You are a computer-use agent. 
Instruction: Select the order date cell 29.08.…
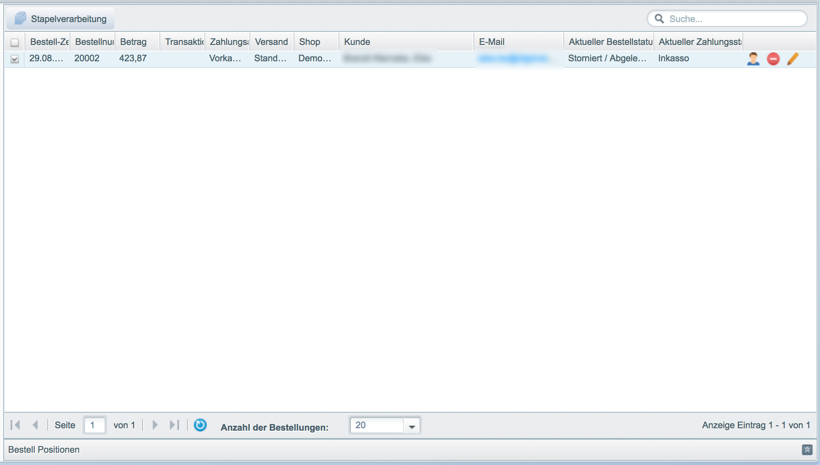tap(47, 58)
